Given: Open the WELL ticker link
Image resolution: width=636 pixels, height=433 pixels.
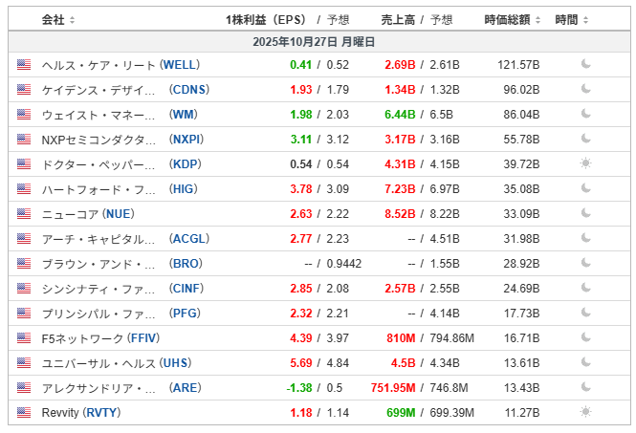Looking at the screenshot, I should pyautogui.click(x=180, y=65).
